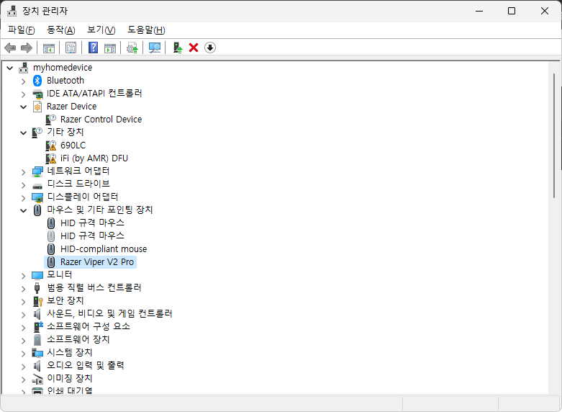Select the Razer Viper V2 Pro entry
The width and height of the screenshot is (562, 412).
click(x=97, y=262)
